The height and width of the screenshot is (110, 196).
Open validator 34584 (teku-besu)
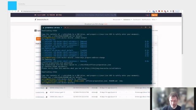56,97
